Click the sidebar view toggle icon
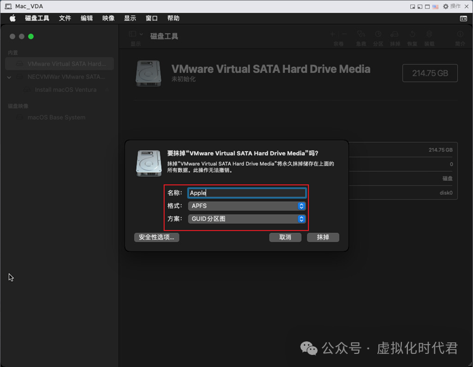This screenshot has width=473, height=367. click(132, 34)
